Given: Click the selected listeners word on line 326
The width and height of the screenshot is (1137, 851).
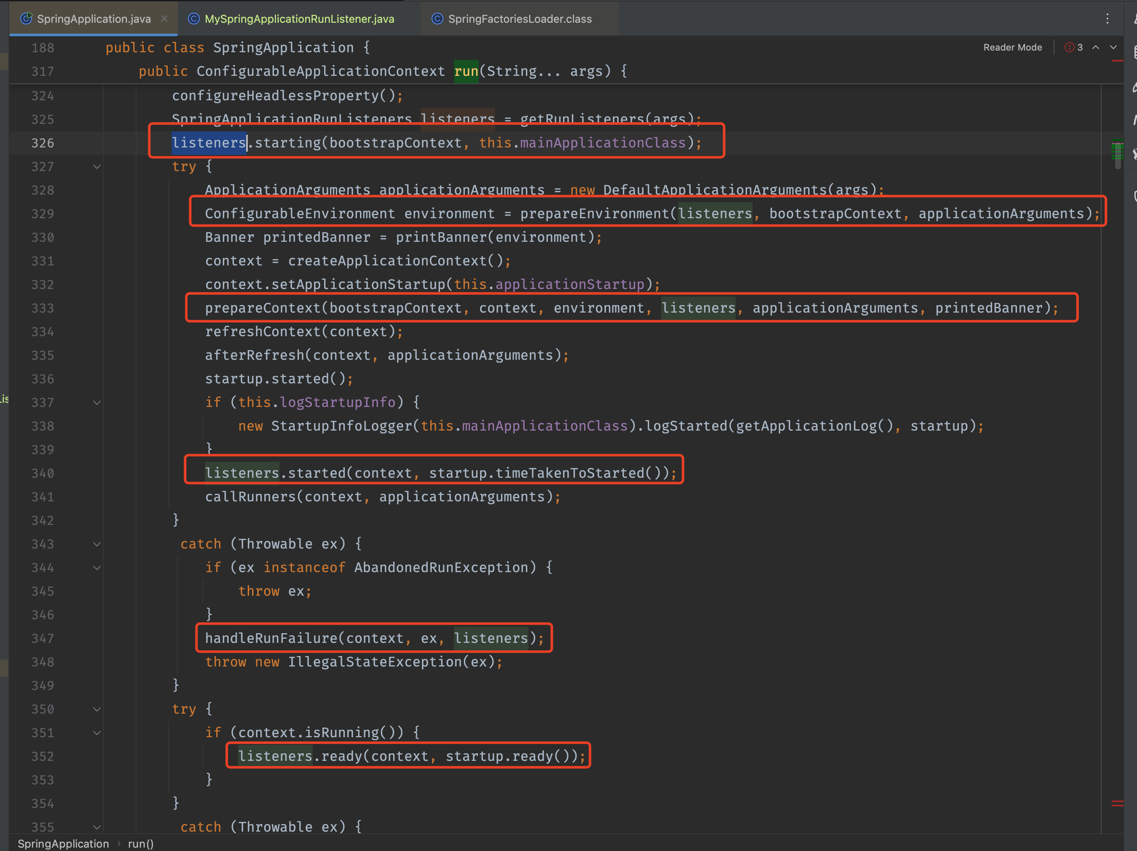Looking at the screenshot, I should 209,143.
